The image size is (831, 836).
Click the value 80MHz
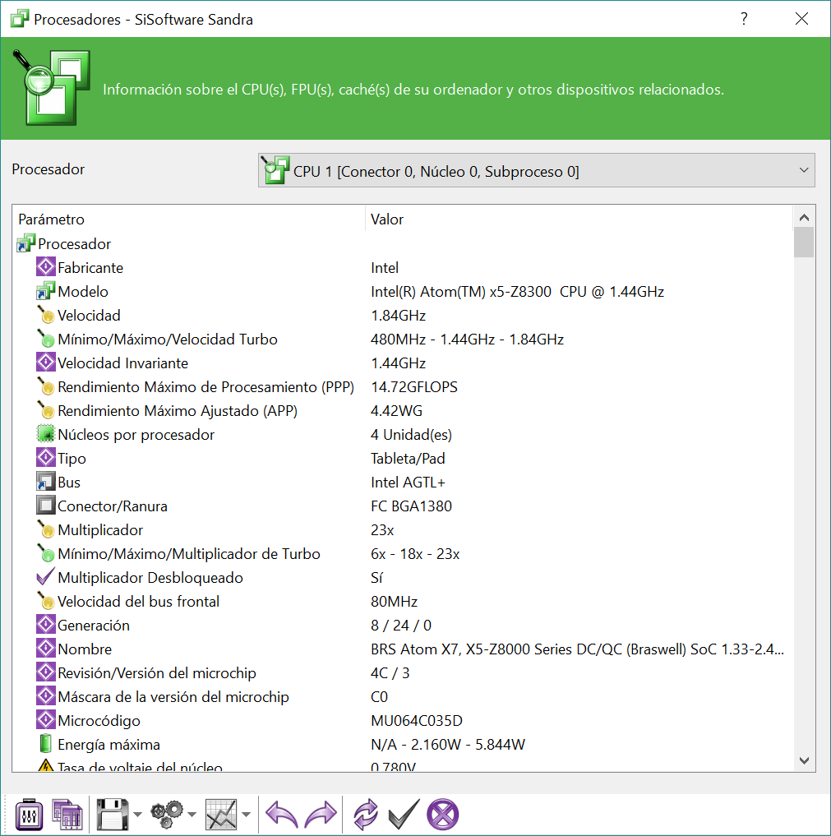pyautogui.click(x=394, y=602)
